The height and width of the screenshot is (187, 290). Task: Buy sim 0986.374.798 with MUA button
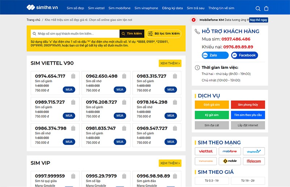point(69,142)
